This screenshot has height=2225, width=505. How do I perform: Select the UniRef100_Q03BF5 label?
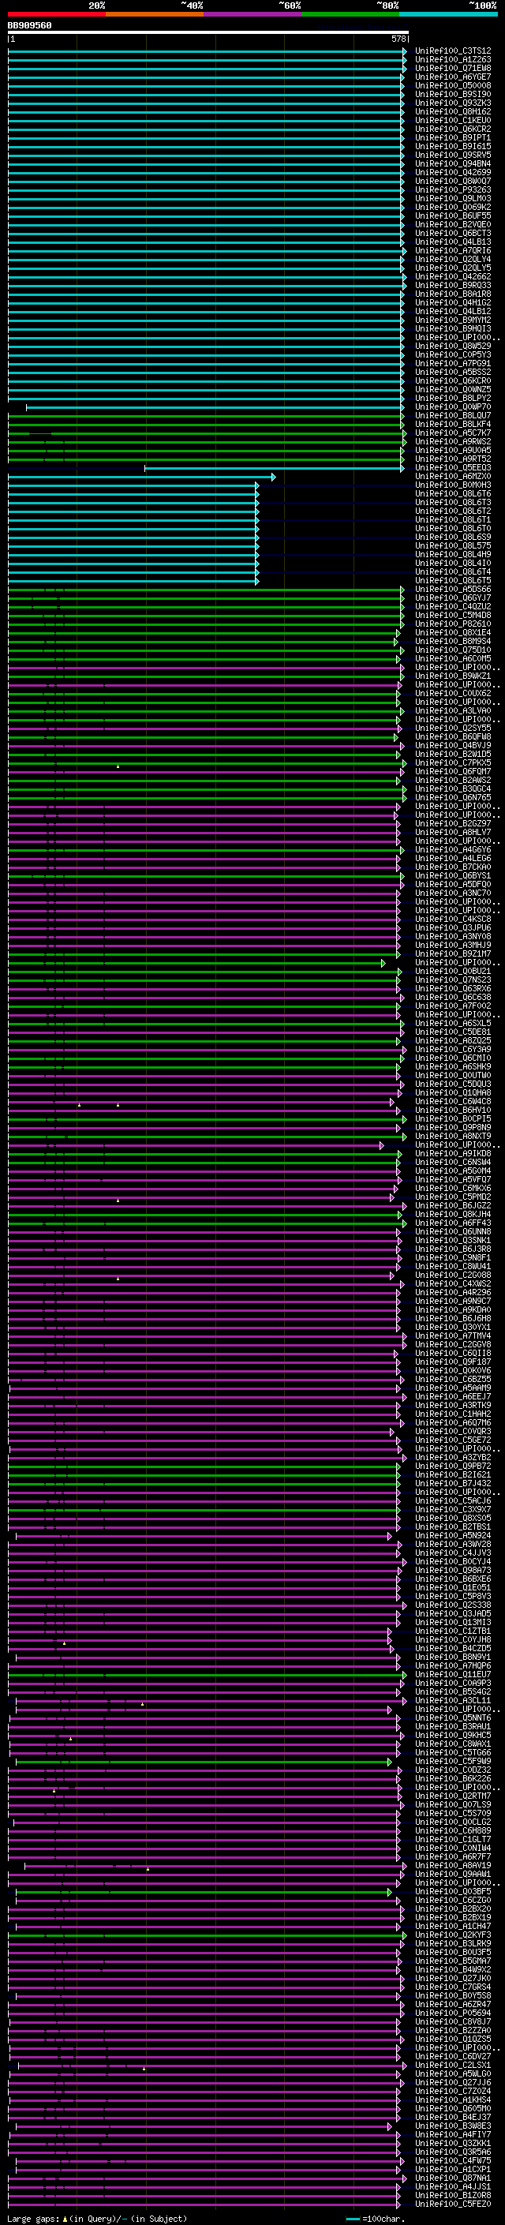453,1890
